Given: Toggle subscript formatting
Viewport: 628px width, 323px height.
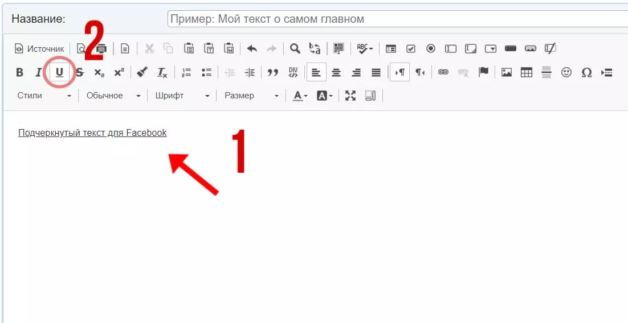Looking at the screenshot, I should pos(99,72).
